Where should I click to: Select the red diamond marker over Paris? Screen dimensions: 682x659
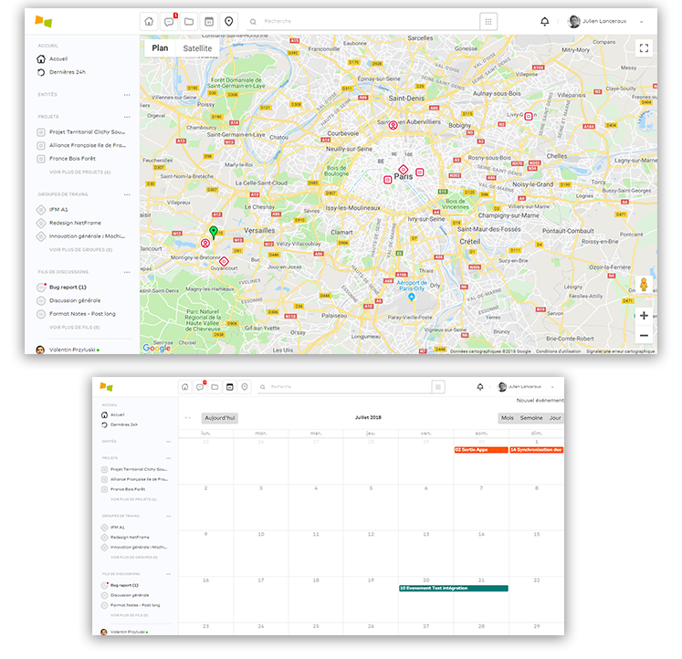[404, 169]
